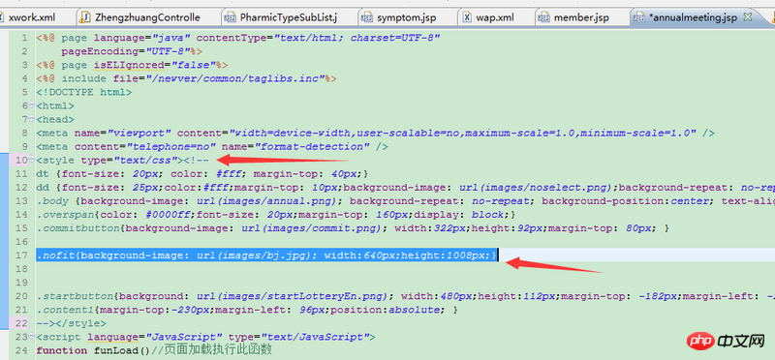Click the .startbutton CSS rule
Image resolution: width=775 pixels, height=360 pixels.
[x=405, y=296]
